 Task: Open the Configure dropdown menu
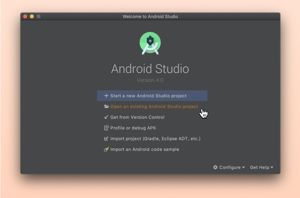229,167
